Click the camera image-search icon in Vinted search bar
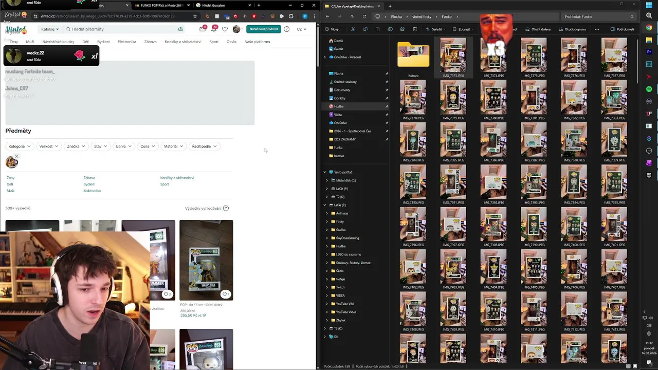Viewport: 658px width, 370px height. click(x=180, y=29)
